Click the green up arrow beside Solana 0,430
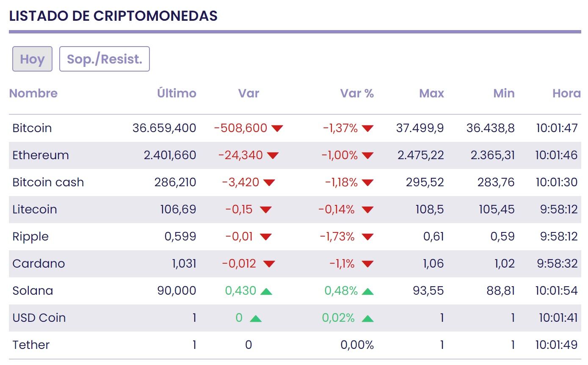This screenshot has height=365, width=588. click(266, 291)
